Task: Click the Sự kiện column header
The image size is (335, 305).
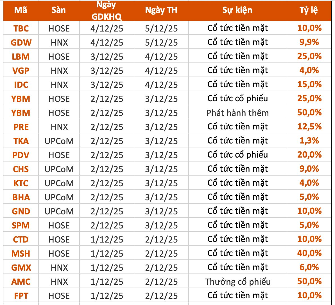Action: [x=237, y=10]
